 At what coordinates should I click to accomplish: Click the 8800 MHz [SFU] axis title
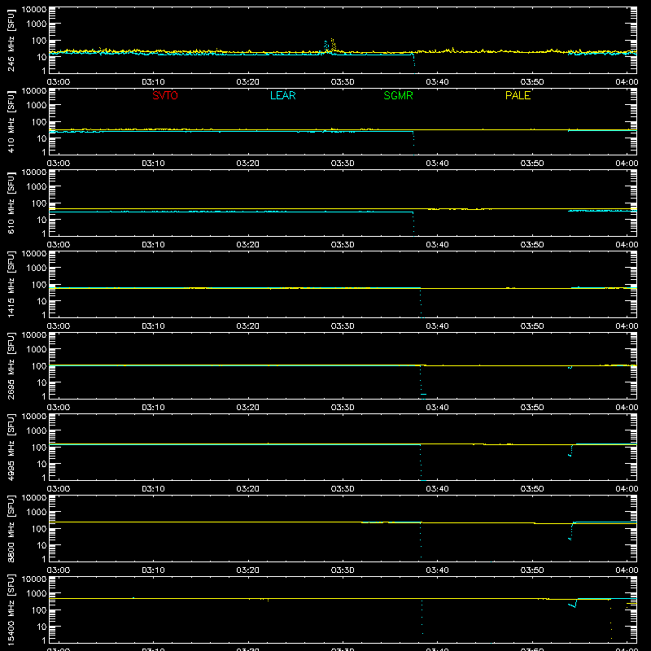pyautogui.click(x=11, y=528)
